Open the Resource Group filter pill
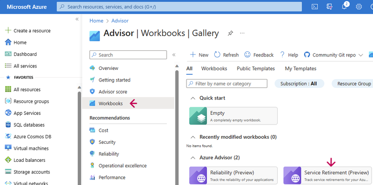 click(352, 84)
